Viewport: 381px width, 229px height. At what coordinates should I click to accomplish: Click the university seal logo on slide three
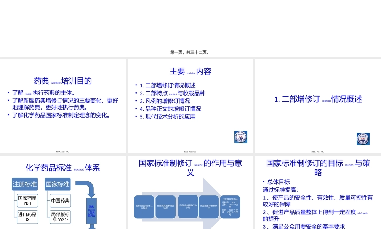pyautogui.click(x=240, y=137)
